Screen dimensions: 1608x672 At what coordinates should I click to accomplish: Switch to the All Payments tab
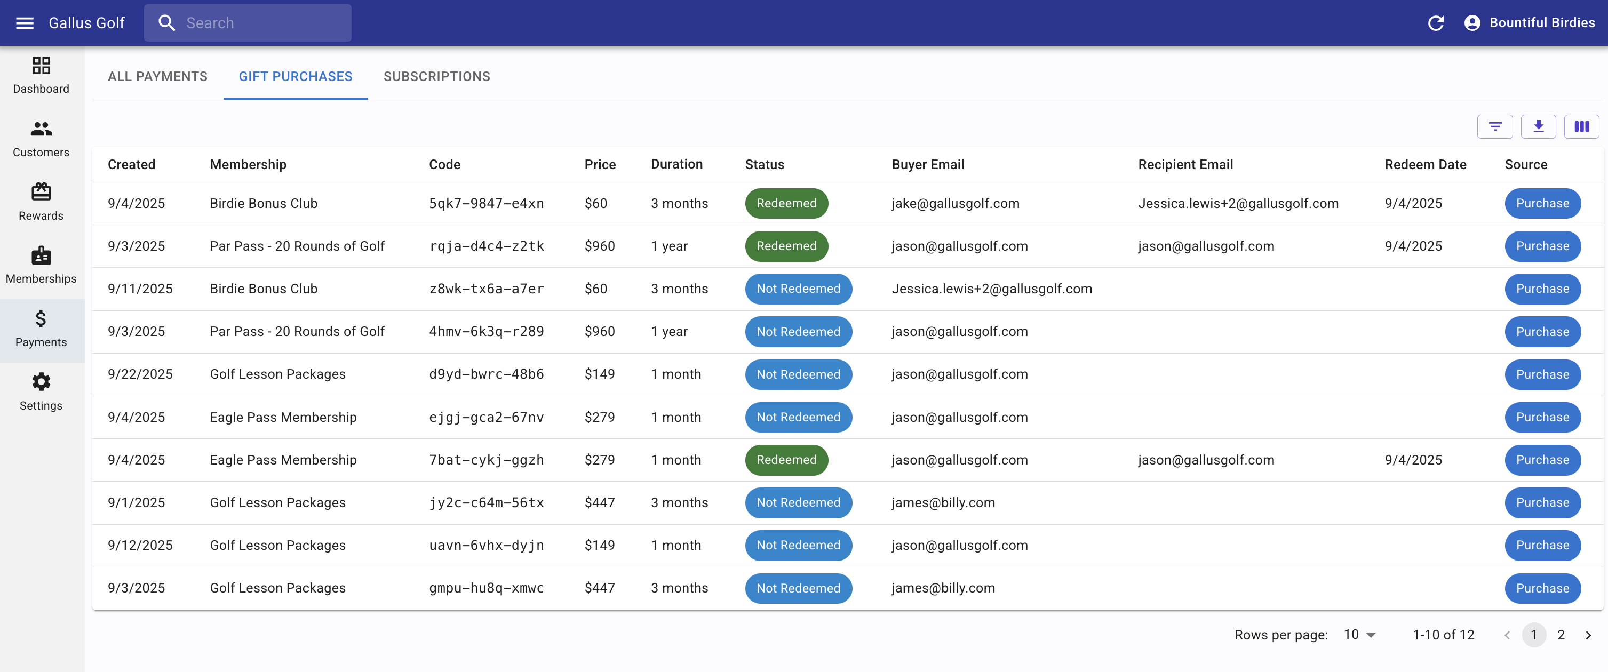click(x=157, y=76)
